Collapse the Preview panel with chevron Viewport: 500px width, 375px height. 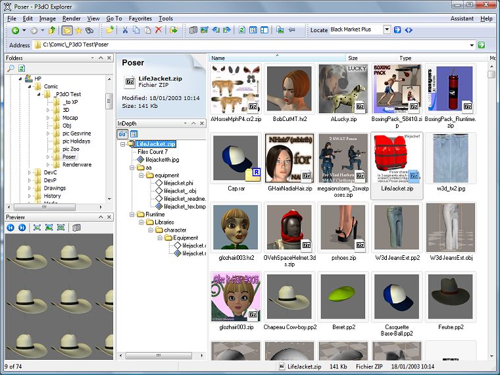point(101,217)
